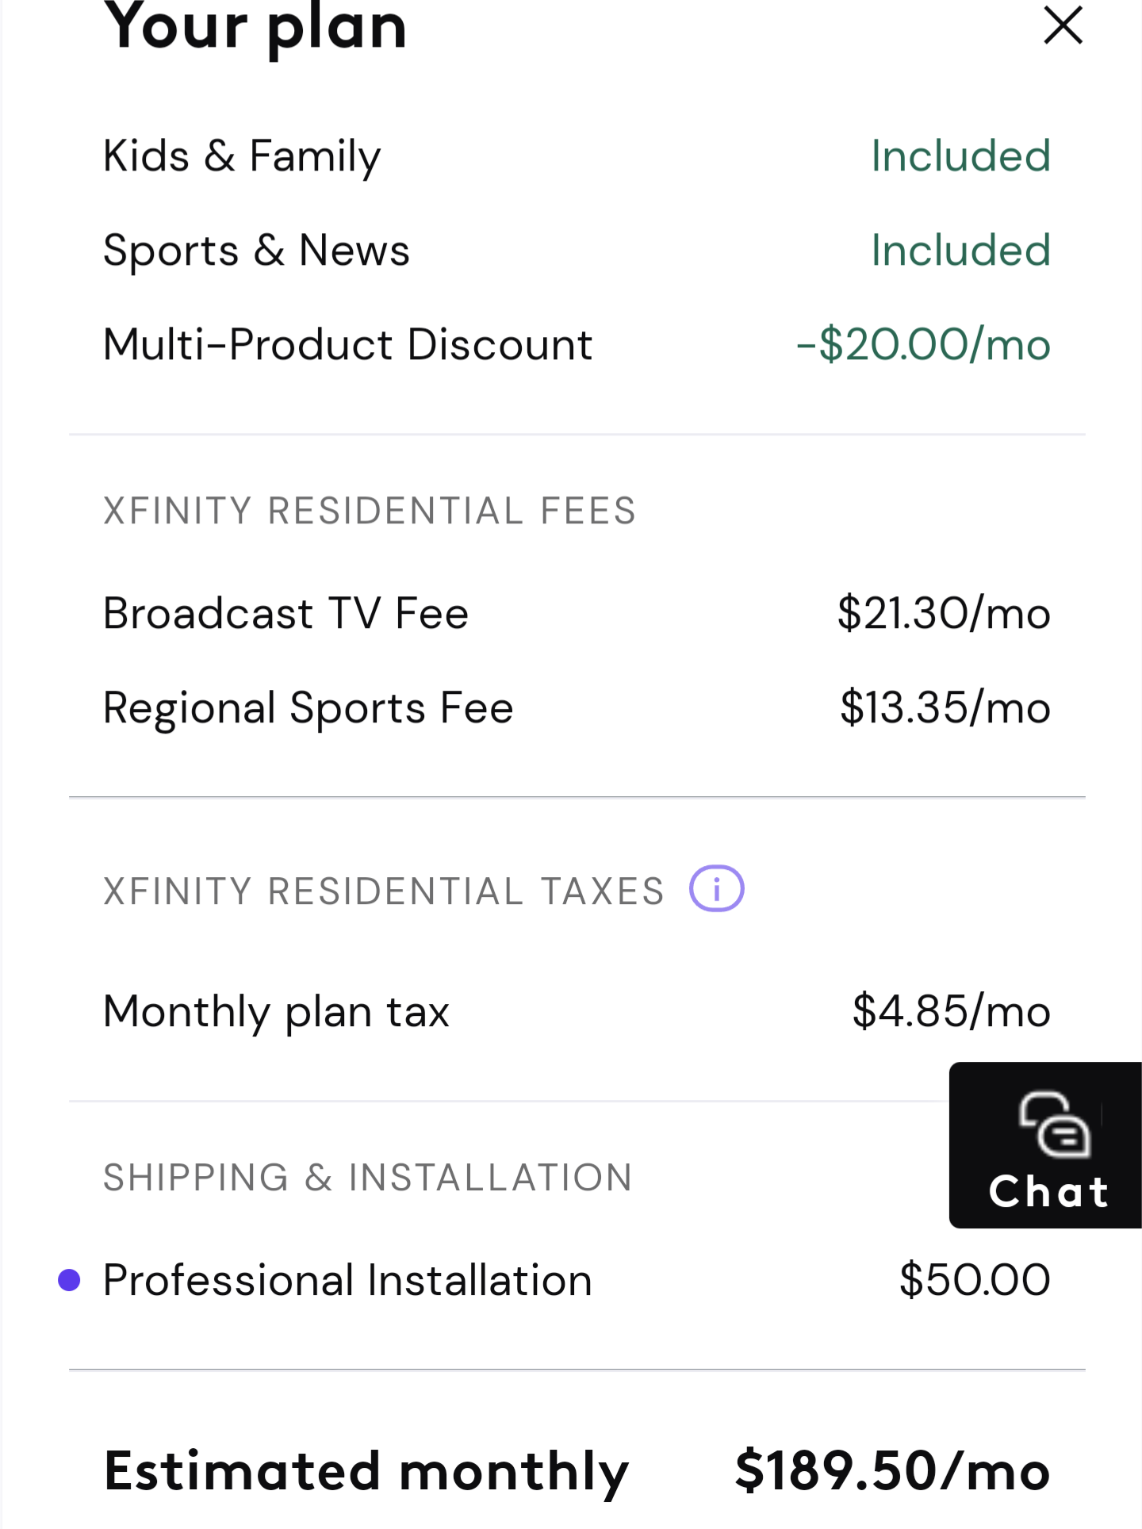1142x1529 pixels.
Task: Click the Monthly plan tax label
Action: 276,1012
